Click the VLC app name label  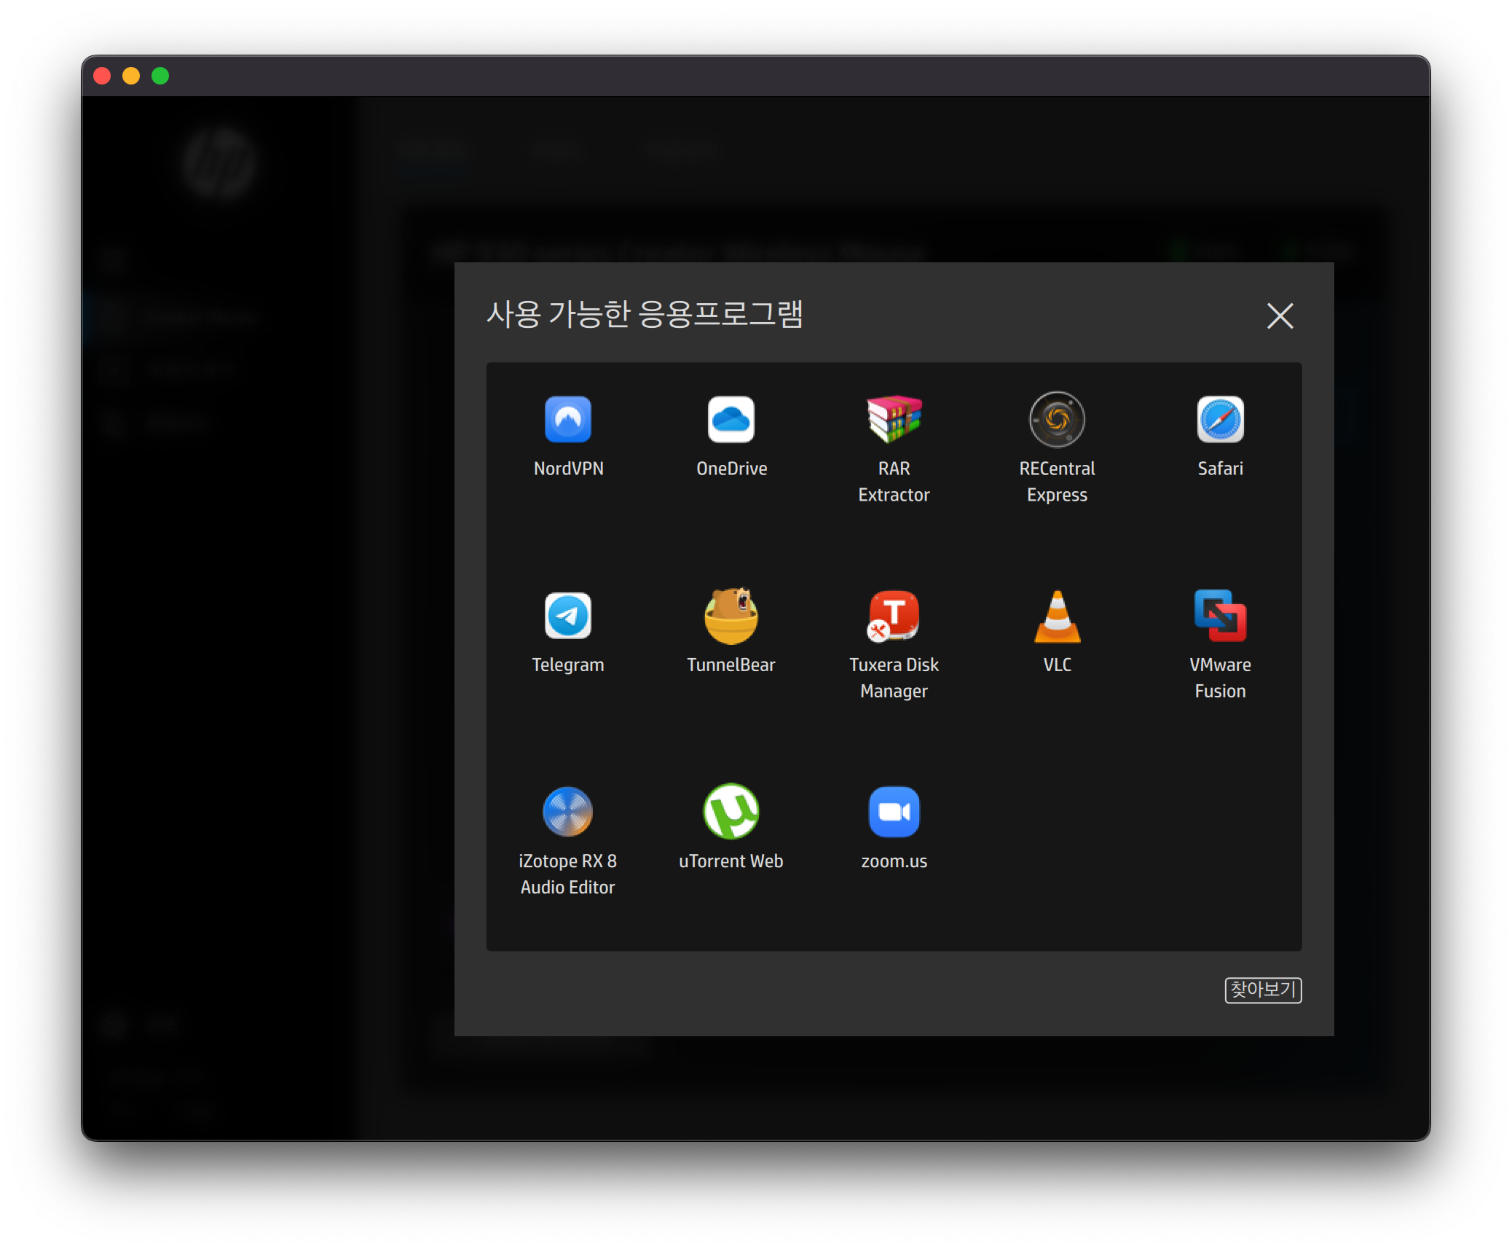[x=1057, y=665]
